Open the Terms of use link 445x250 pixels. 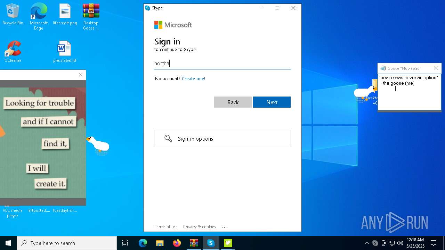pos(166,227)
